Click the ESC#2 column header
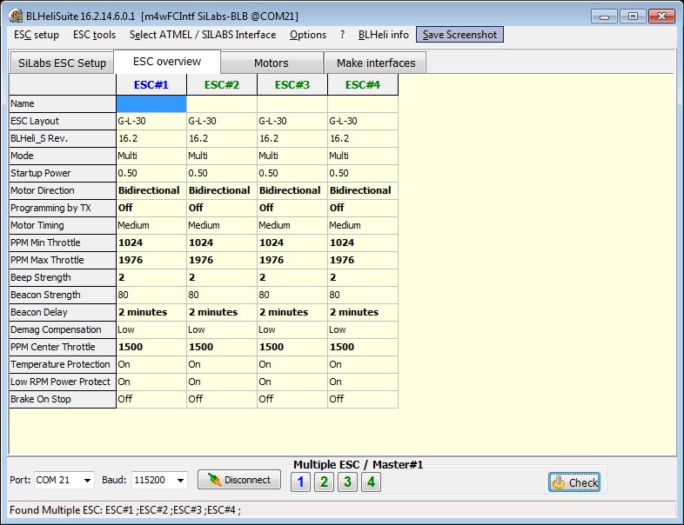The width and height of the screenshot is (684, 525). pos(222,84)
